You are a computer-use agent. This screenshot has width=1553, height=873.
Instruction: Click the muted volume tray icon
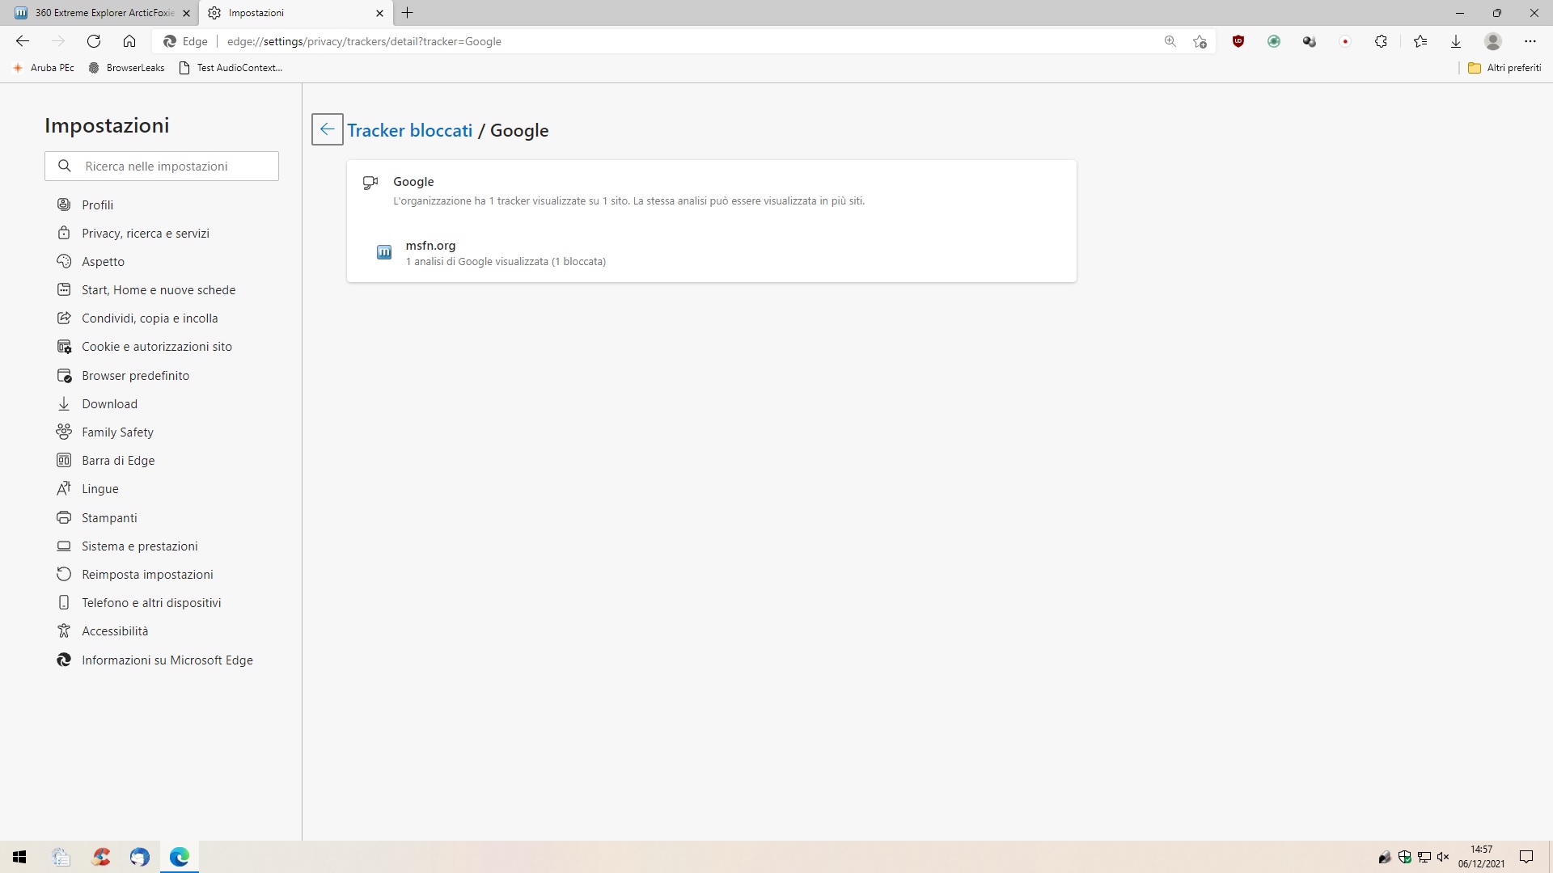coord(1443,857)
